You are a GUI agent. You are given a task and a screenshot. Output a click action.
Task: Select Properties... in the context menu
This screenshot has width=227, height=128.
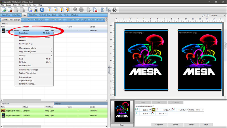coord(34,33)
